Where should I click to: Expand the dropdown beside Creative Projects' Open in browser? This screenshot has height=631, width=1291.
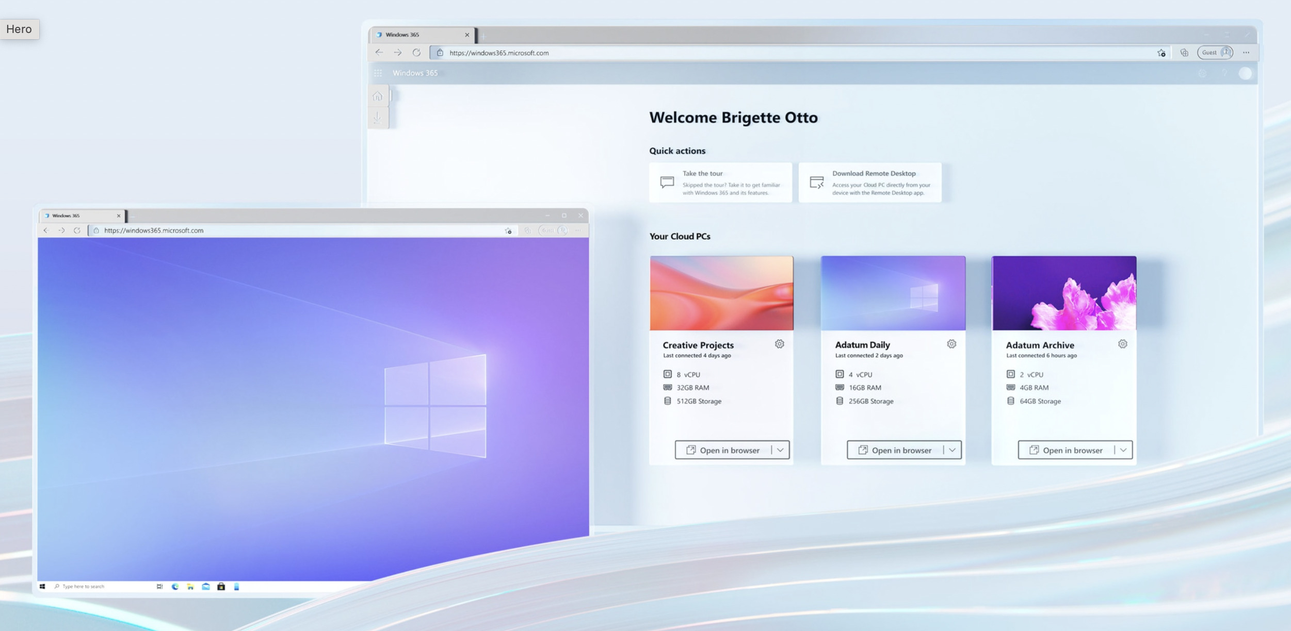(780, 450)
